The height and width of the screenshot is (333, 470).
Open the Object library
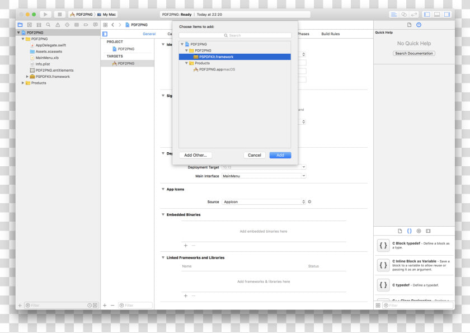[419, 231]
